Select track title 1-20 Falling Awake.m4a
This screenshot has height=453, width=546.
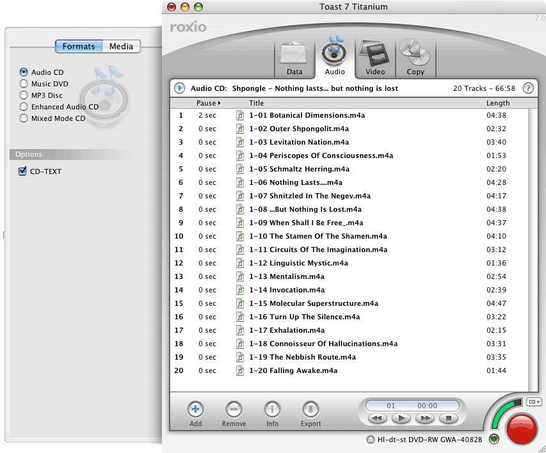point(293,370)
